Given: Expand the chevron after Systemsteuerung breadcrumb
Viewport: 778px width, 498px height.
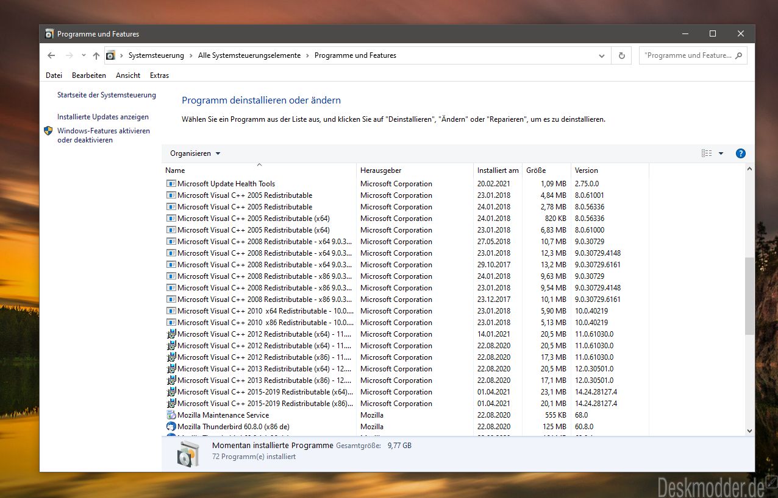Looking at the screenshot, I should tap(191, 55).
